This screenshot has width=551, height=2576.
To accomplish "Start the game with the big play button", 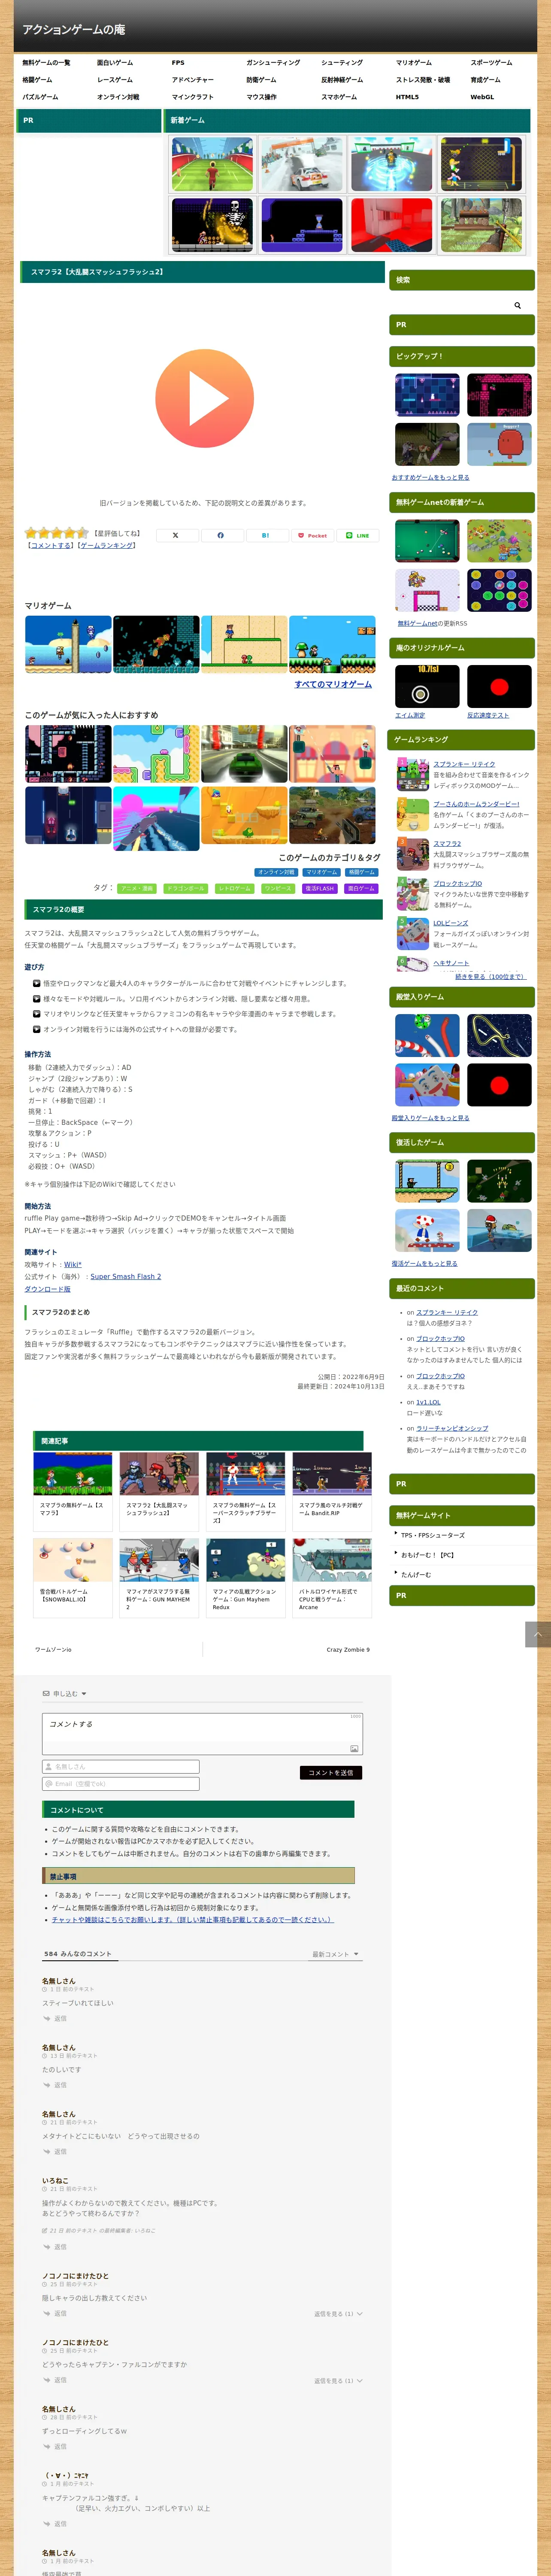I will [204, 398].
